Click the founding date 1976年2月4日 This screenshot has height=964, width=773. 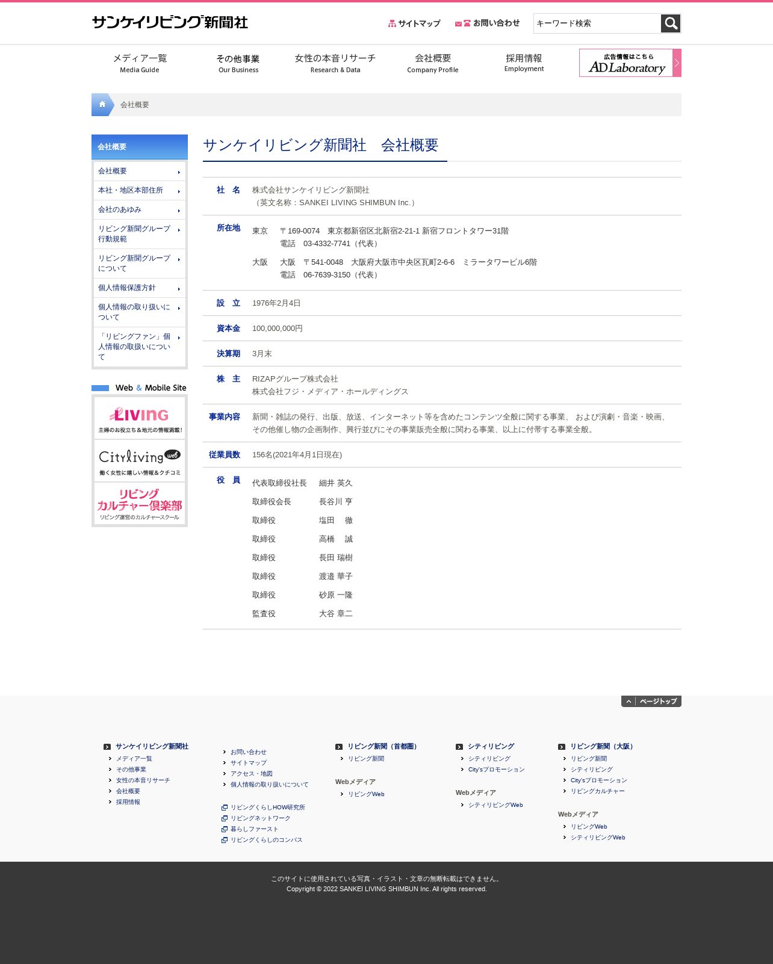point(276,303)
